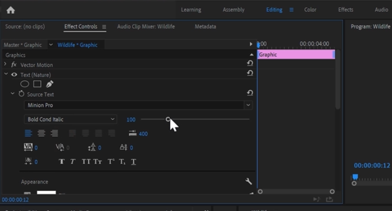Select the Wildlife * Graphic sequence clip

tap(78, 45)
